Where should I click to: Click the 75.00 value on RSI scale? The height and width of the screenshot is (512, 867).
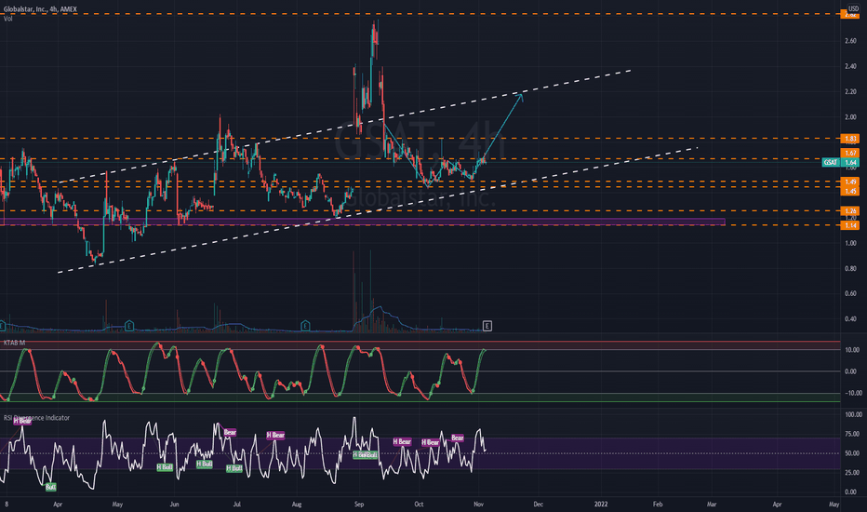click(853, 434)
